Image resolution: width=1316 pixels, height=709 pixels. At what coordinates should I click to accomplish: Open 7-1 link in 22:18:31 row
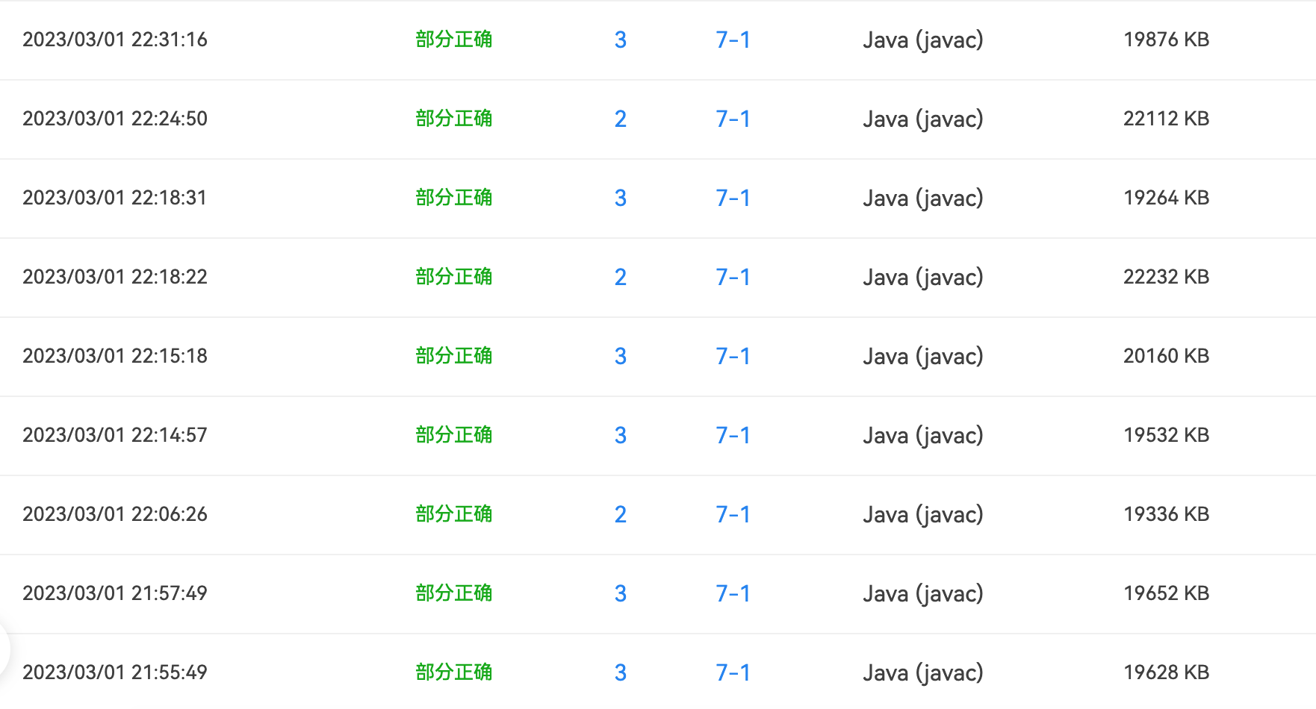733,198
